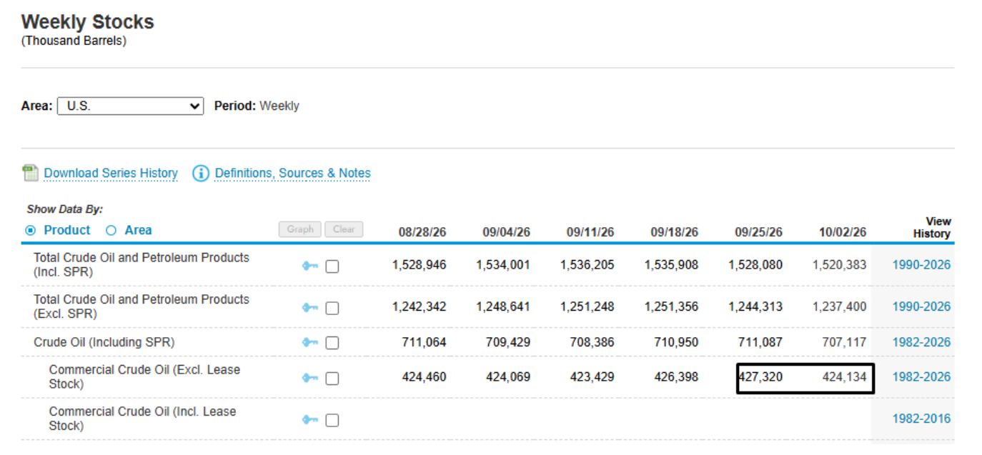Tick checkbox for Crude Oil (Including SPR)
Screen dimensions: 982x455
pyautogui.click(x=332, y=343)
